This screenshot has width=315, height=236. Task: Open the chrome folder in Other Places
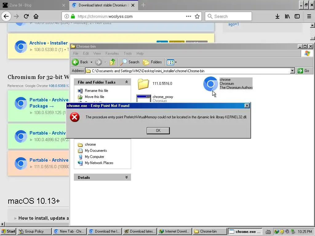(90, 144)
